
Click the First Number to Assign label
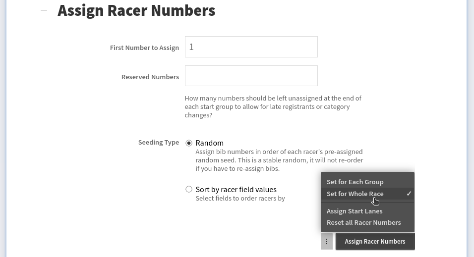coord(144,48)
